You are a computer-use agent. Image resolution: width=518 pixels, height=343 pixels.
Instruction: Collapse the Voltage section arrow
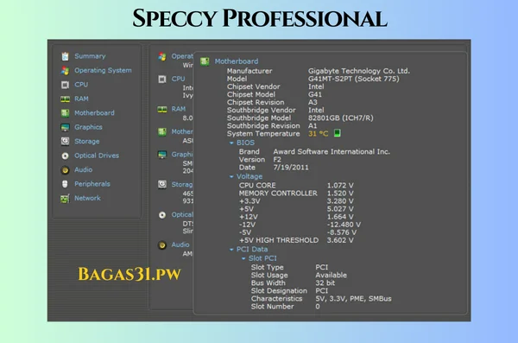coord(231,176)
